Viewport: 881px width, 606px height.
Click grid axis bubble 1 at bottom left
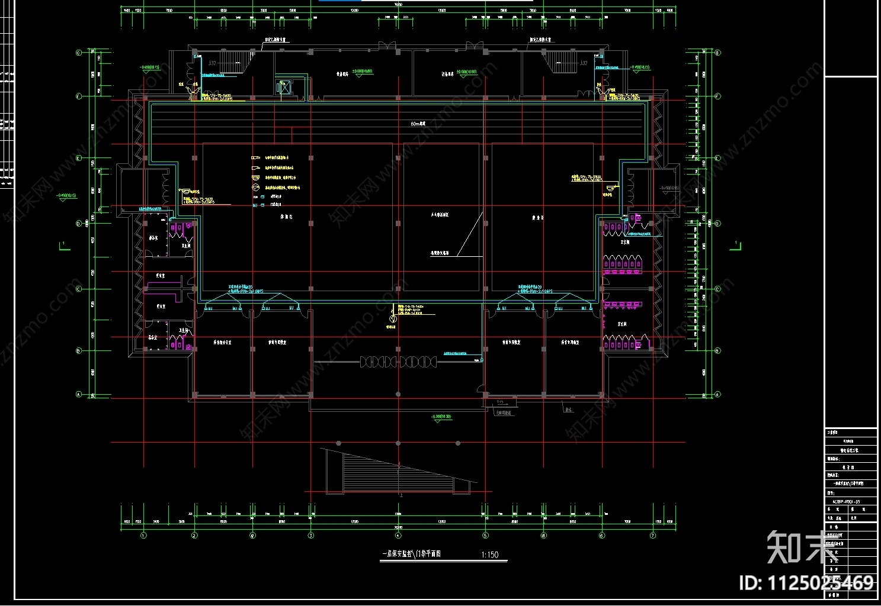143,536
